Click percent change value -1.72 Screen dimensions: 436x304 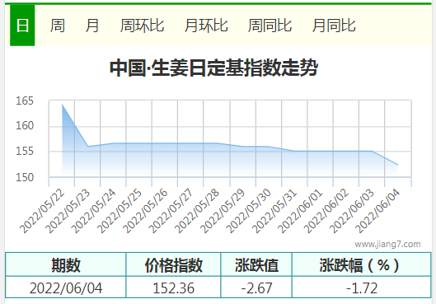(362, 288)
